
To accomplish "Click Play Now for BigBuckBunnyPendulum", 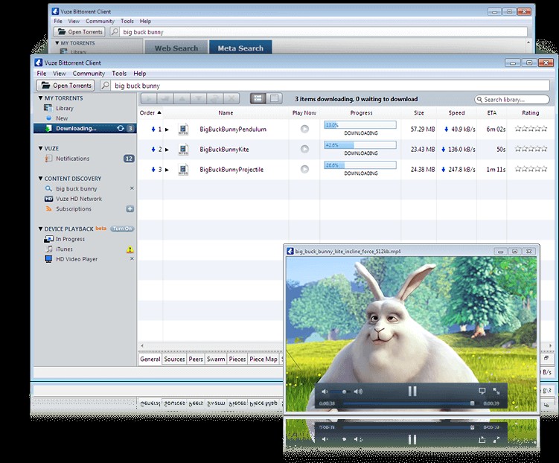I will click(x=304, y=129).
